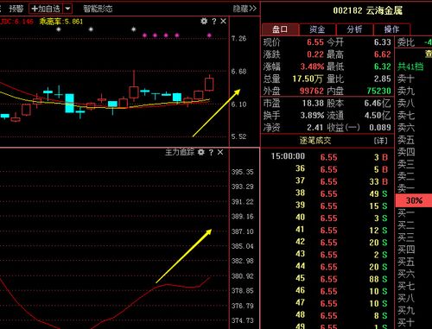This screenshot has width=432, height=329.
Task: Select the 预警 alert option
Action: coord(16,9)
